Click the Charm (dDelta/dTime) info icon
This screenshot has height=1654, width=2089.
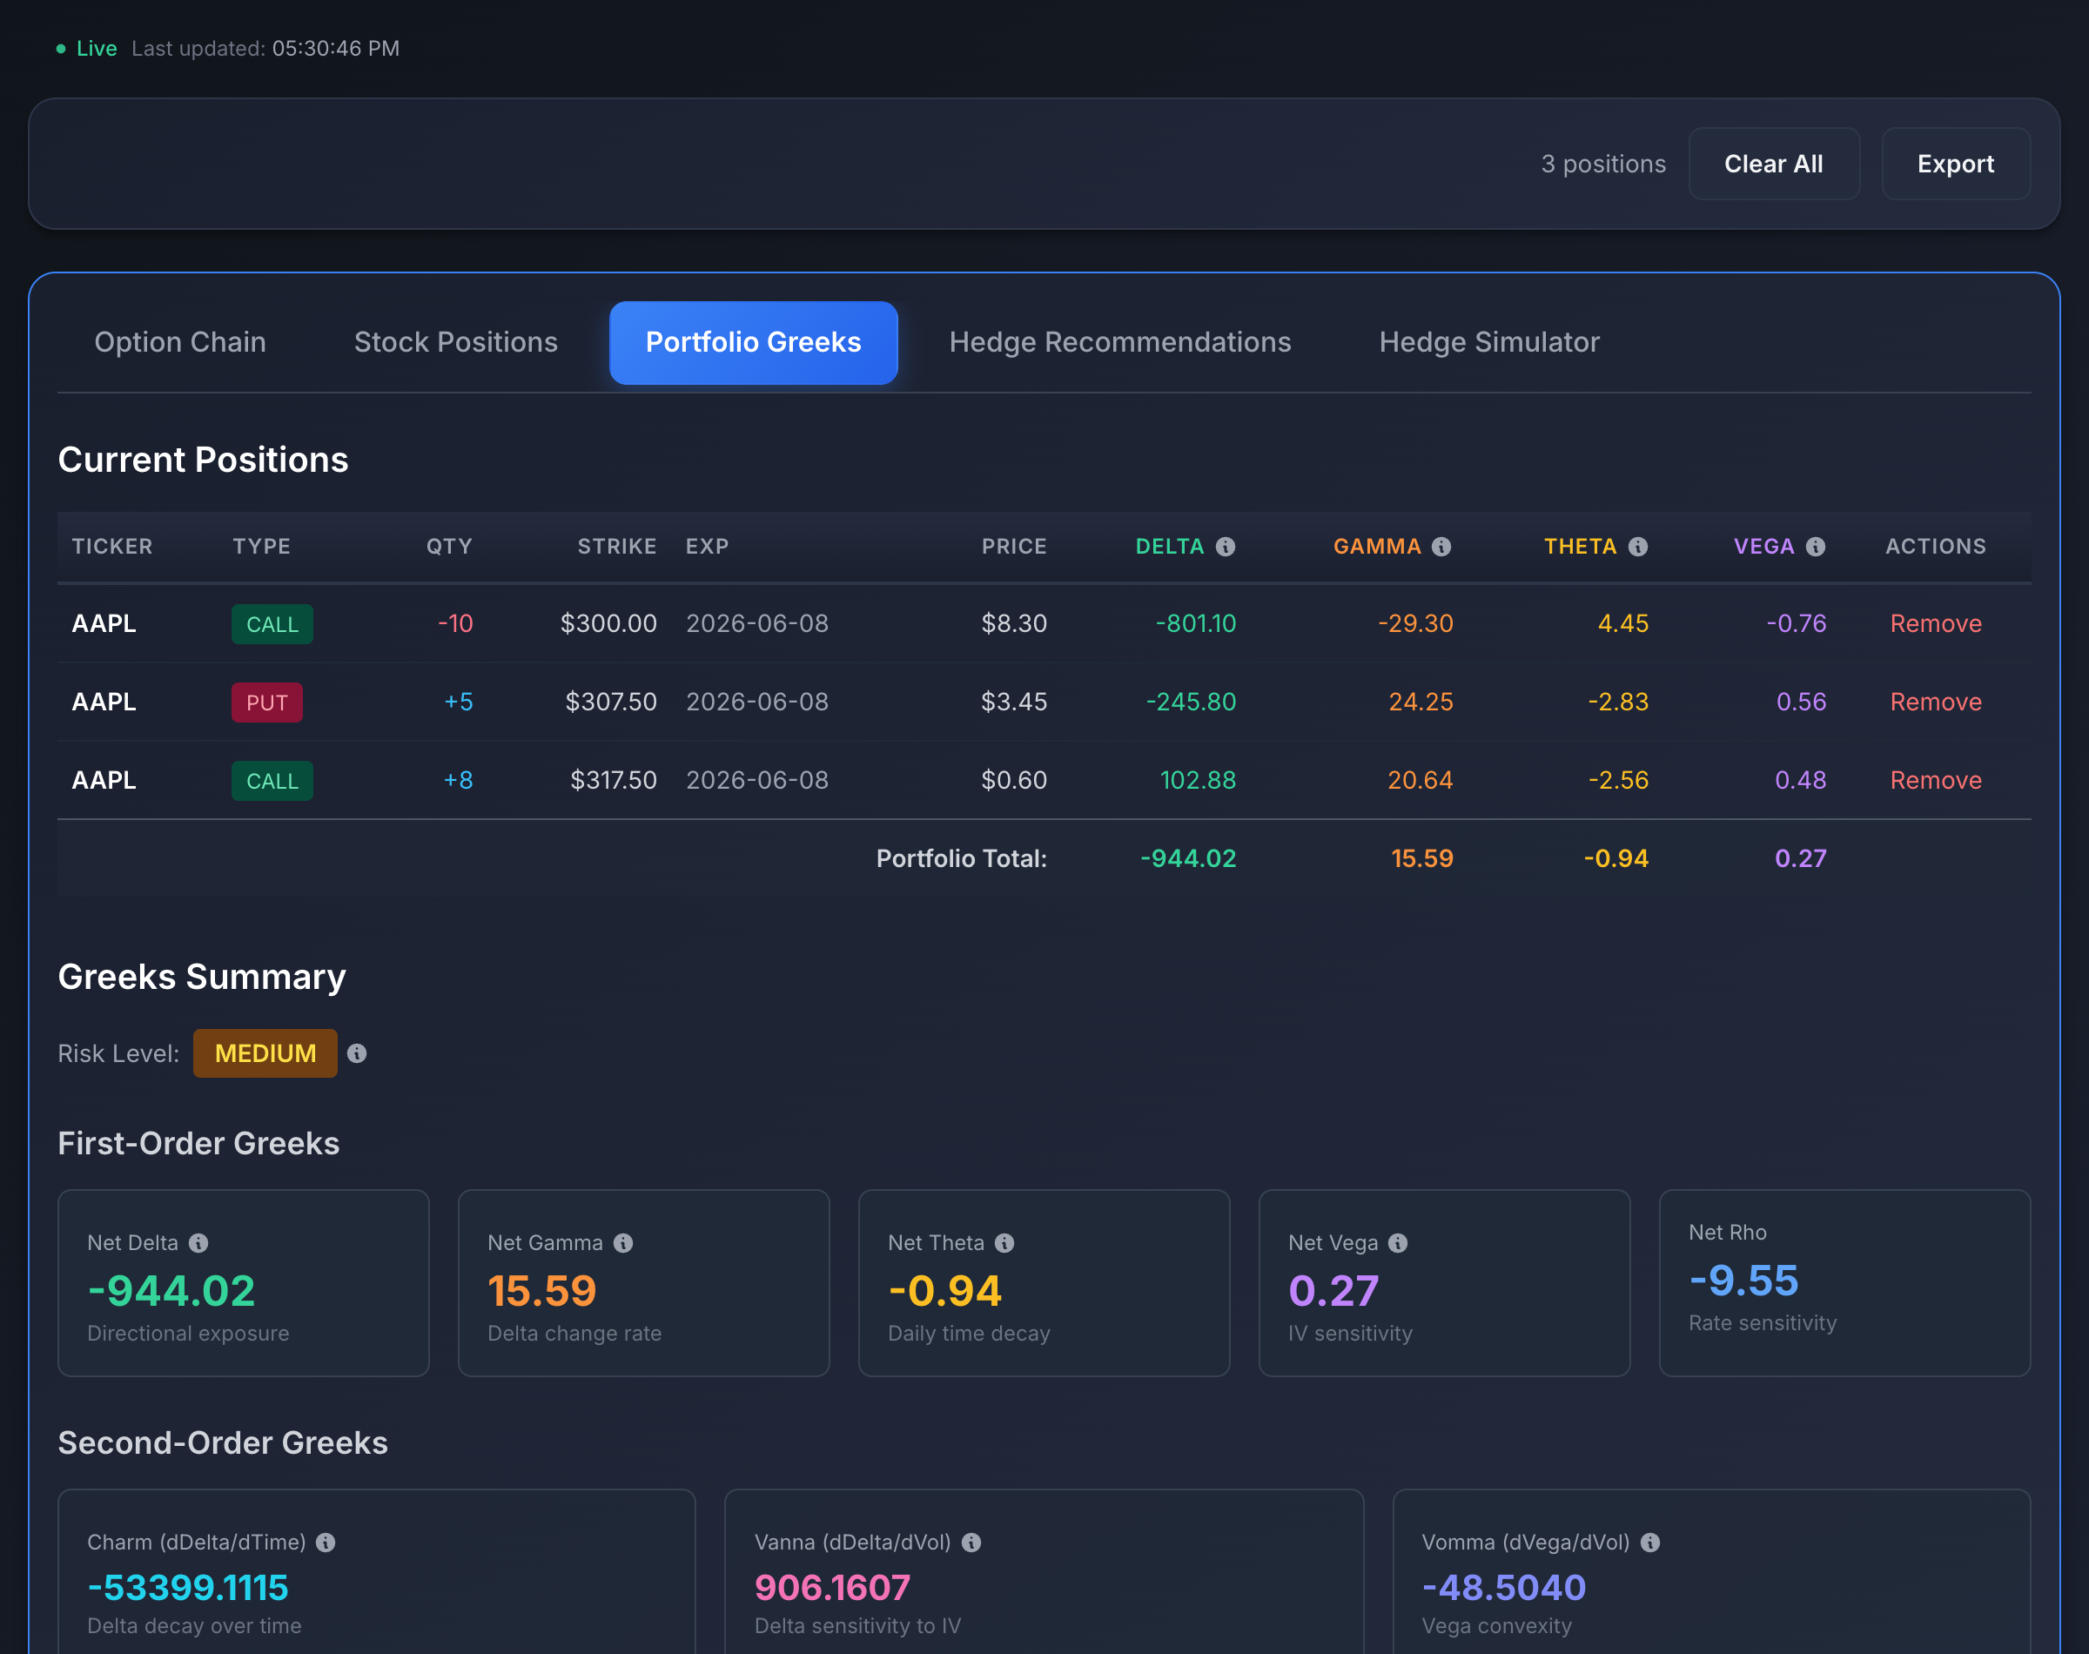point(326,1543)
